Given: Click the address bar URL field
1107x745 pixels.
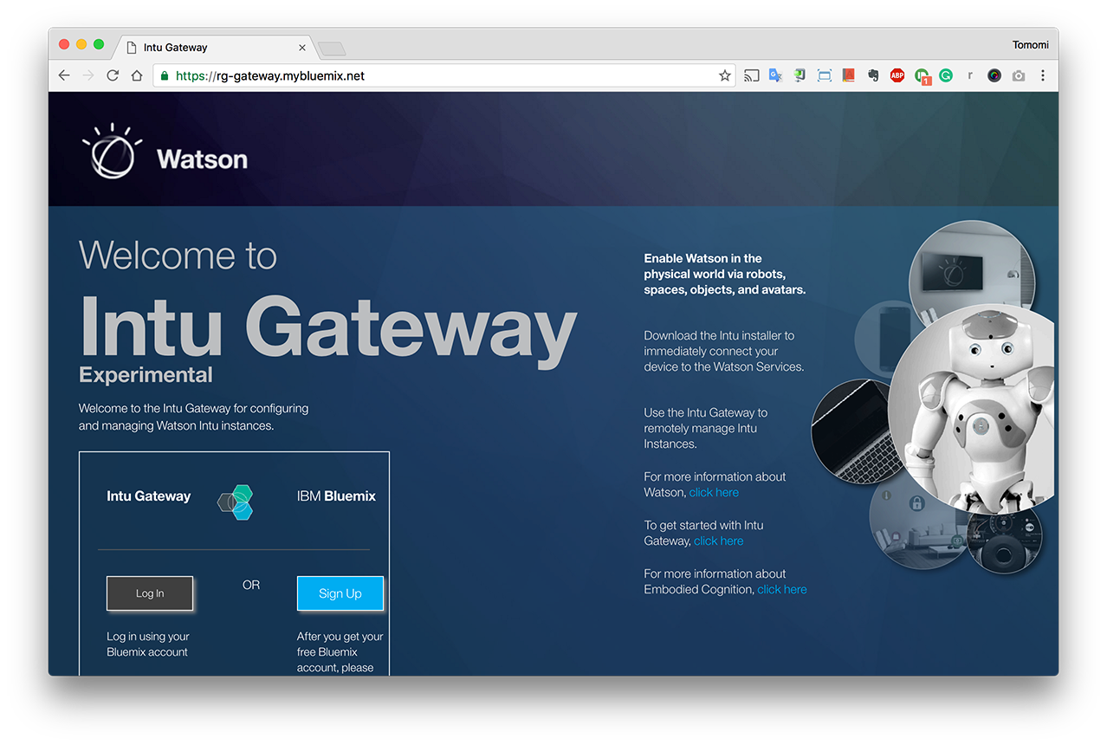Looking at the screenshot, I should click(x=444, y=75).
